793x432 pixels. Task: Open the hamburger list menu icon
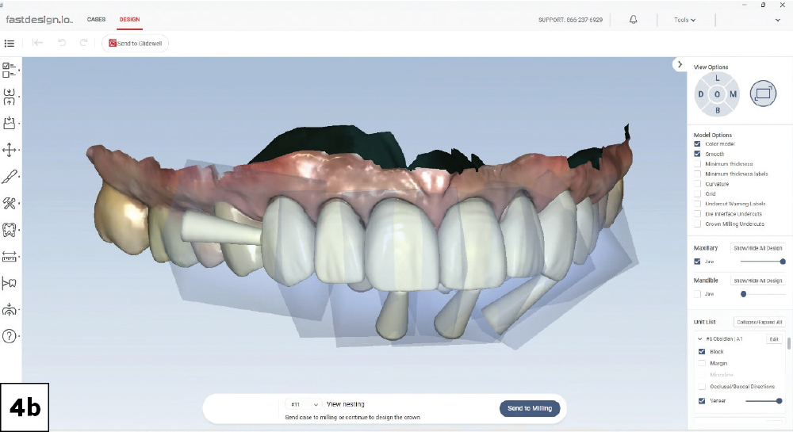tap(9, 44)
